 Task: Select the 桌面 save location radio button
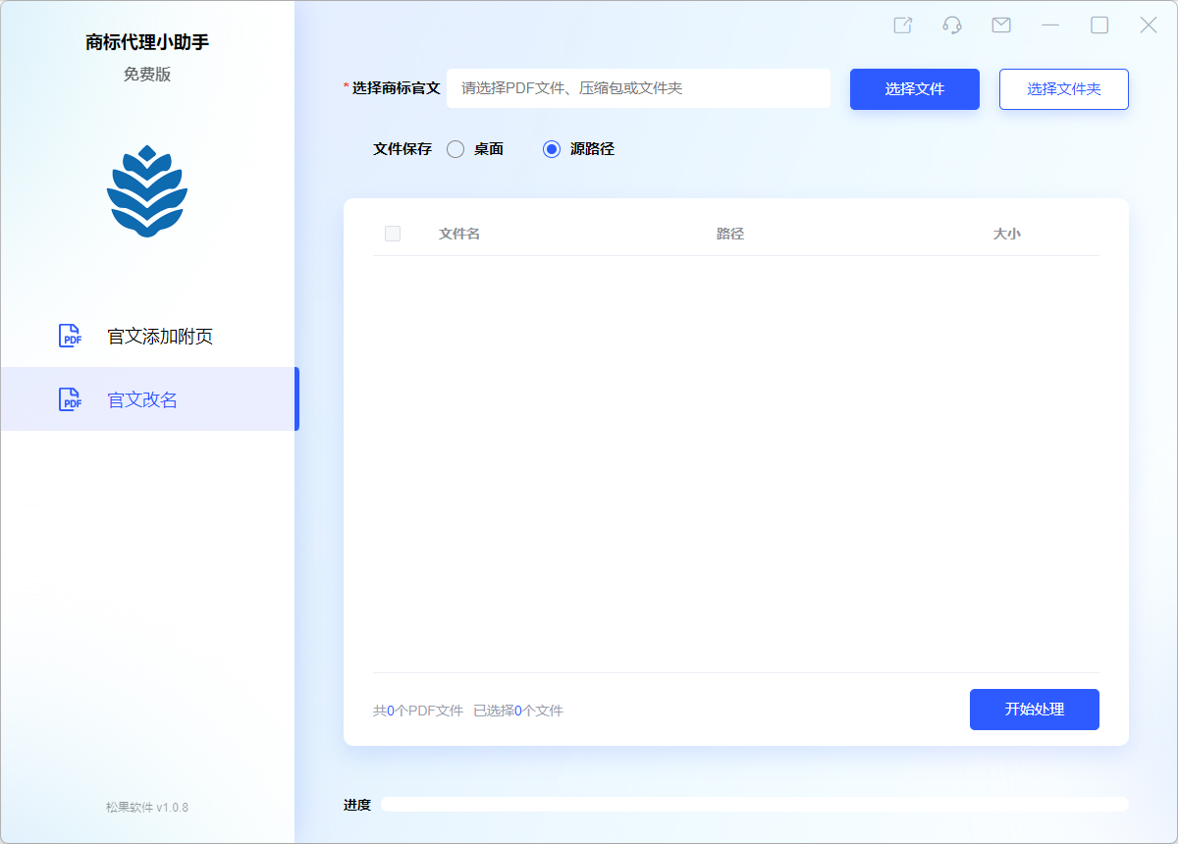[455, 148]
